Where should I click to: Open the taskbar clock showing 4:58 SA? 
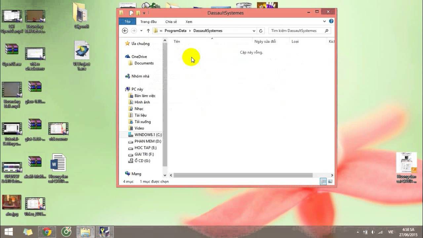click(408, 232)
